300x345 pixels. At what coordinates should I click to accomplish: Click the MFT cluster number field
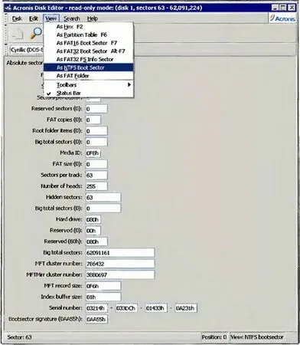[x=120, y=264]
